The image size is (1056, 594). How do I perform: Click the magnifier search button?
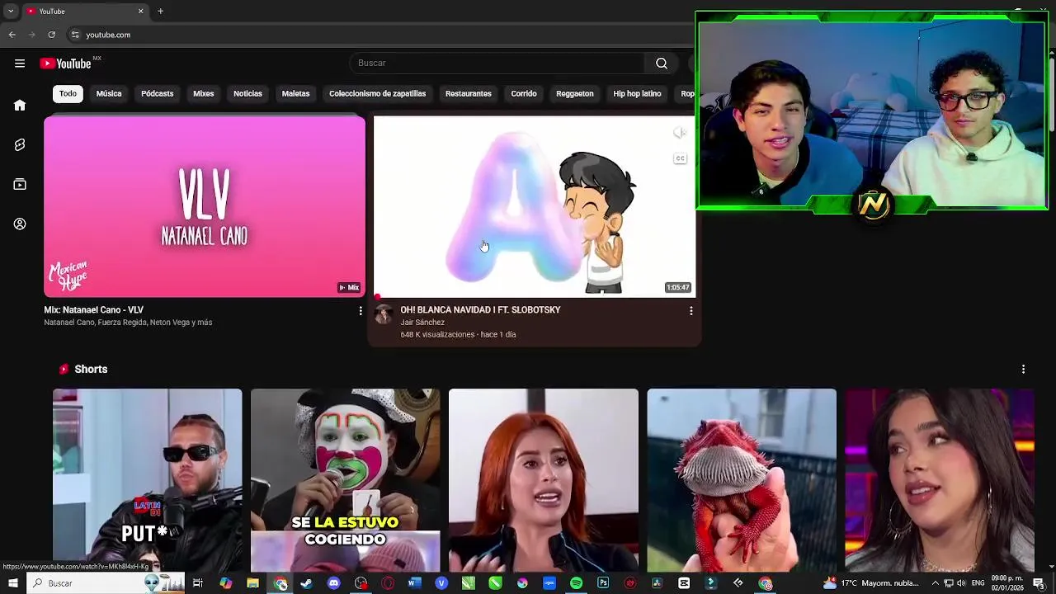pyautogui.click(x=662, y=64)
